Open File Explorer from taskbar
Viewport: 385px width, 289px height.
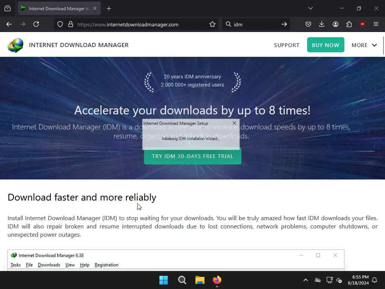click(200, 280)
